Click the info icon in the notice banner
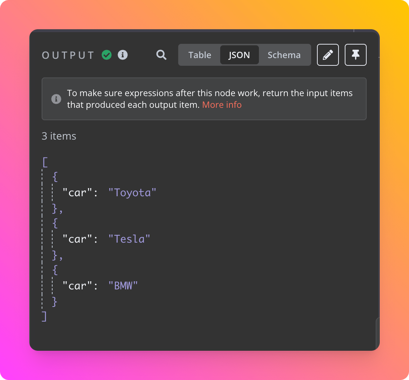 pyautogui.click(x=56, y=99)
